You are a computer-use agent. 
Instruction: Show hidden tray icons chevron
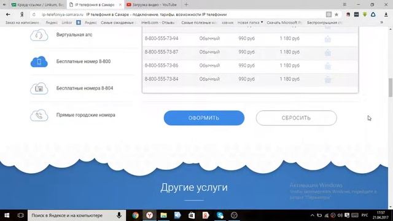click(312, 215)
